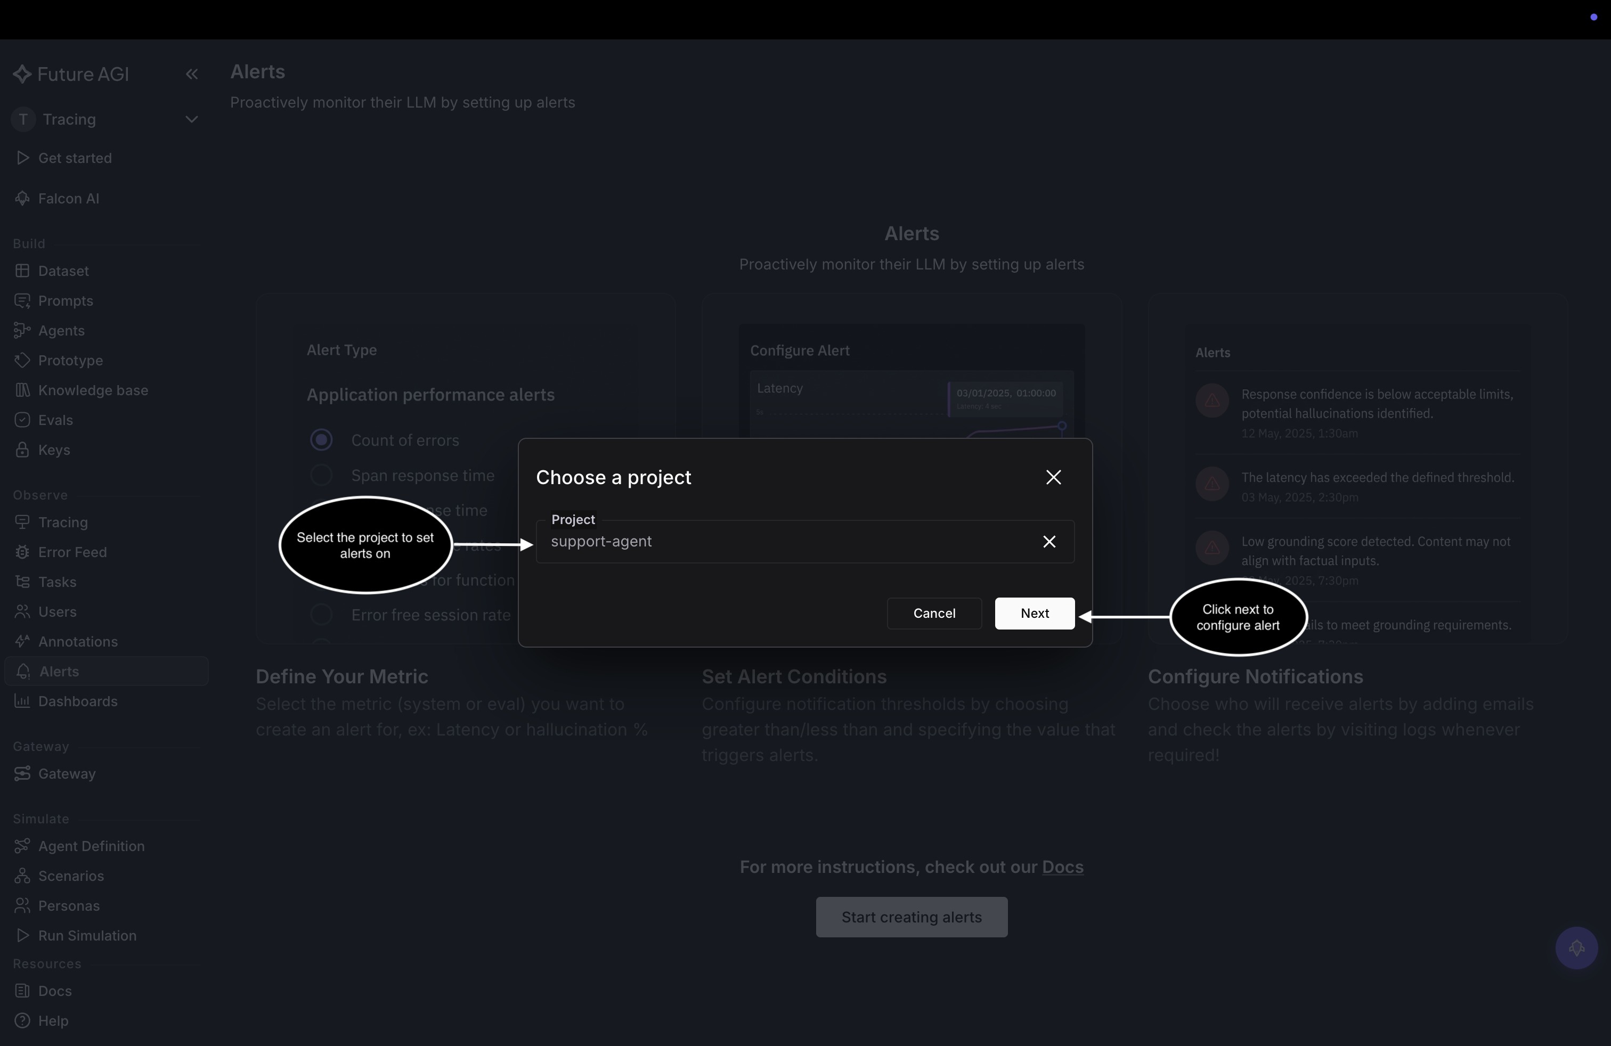Open the Project combo box

[x=805, y=541]
